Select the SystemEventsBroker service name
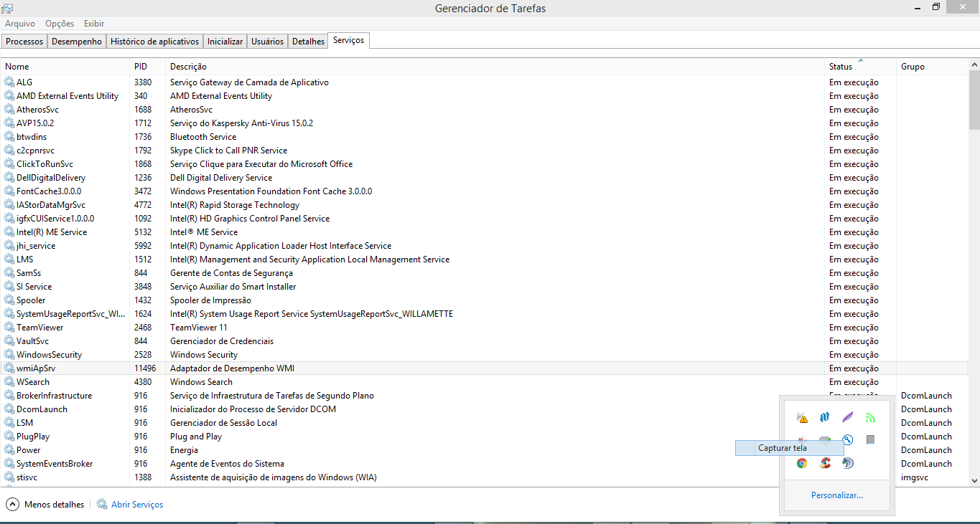Viewport: 980px width, 524px height. [55, 464]
